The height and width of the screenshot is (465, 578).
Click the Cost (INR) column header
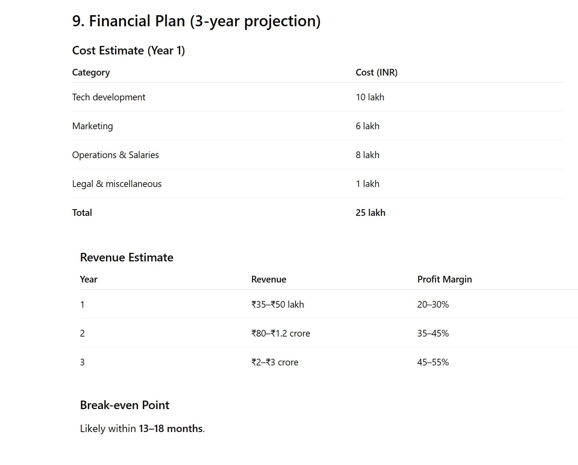(376, 72)
